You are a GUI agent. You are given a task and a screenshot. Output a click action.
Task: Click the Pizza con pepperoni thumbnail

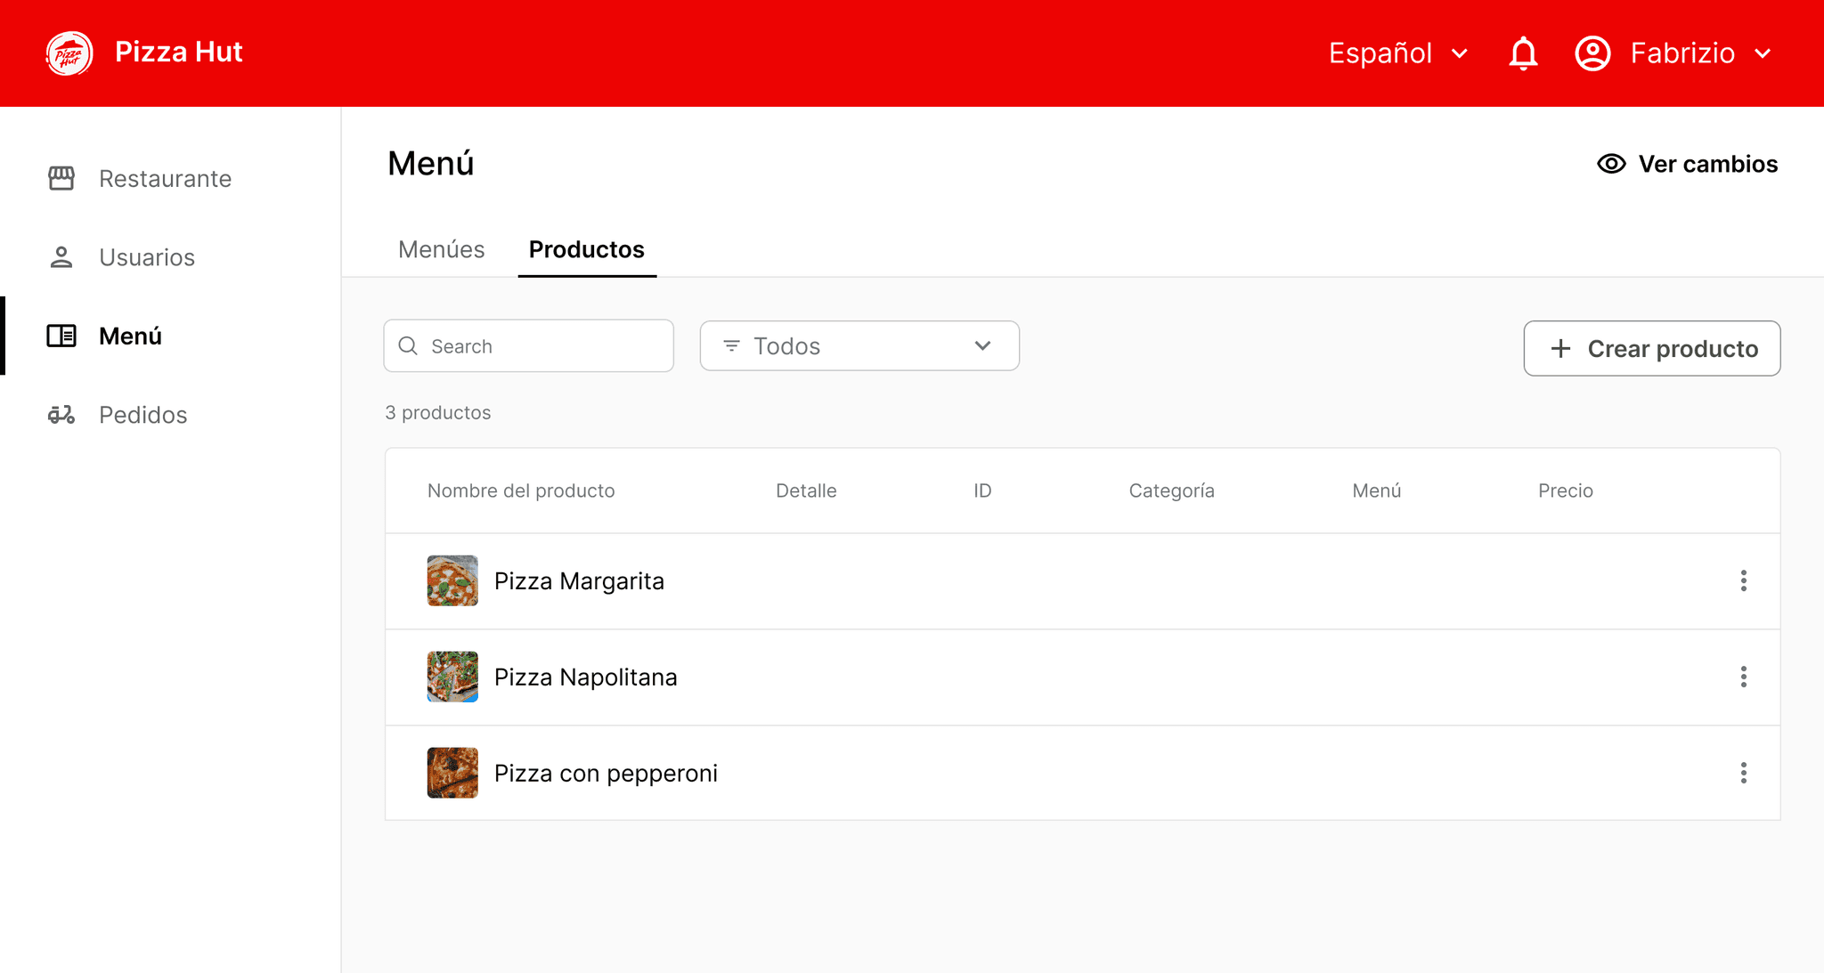[452, 773]
